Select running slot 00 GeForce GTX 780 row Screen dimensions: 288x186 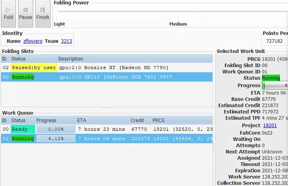coord(107,77)
